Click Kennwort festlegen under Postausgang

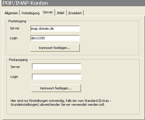tap(56, 88)
